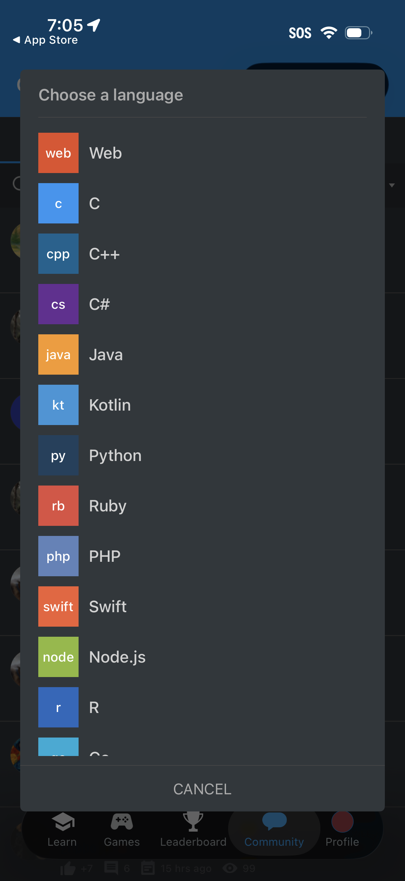Select the Node.js list entry
The image size is (405, 881).
pyautogui.click(x=117, y=657)
